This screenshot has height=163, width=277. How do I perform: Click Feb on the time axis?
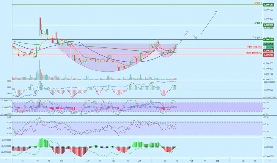click(37, 161)
